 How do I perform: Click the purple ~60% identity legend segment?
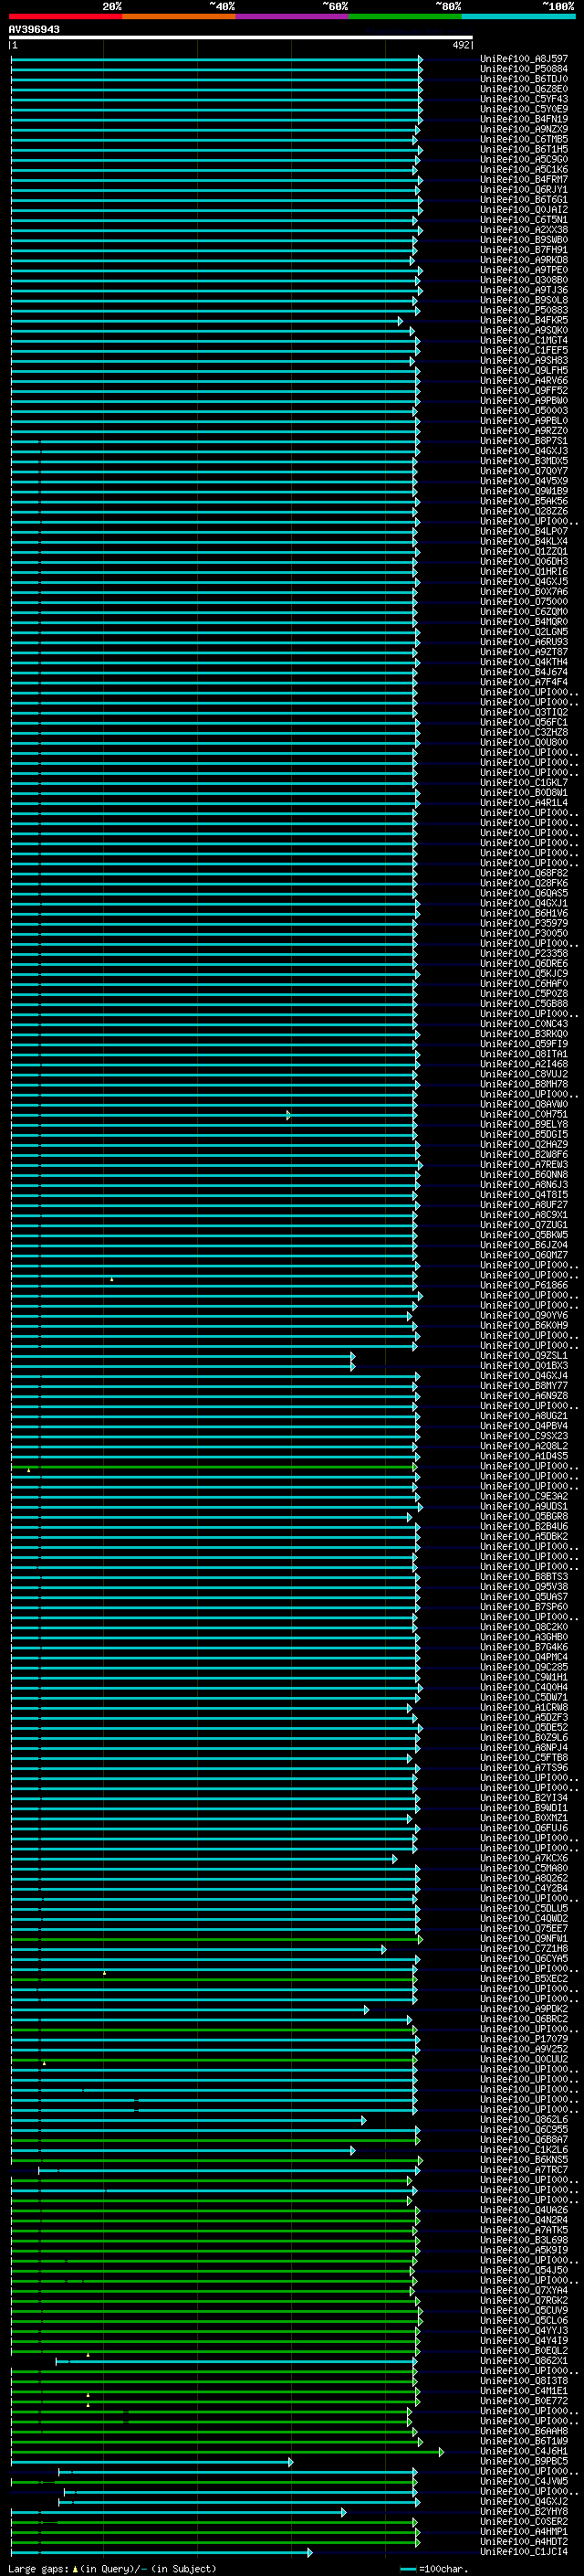[x=291, y=17]
